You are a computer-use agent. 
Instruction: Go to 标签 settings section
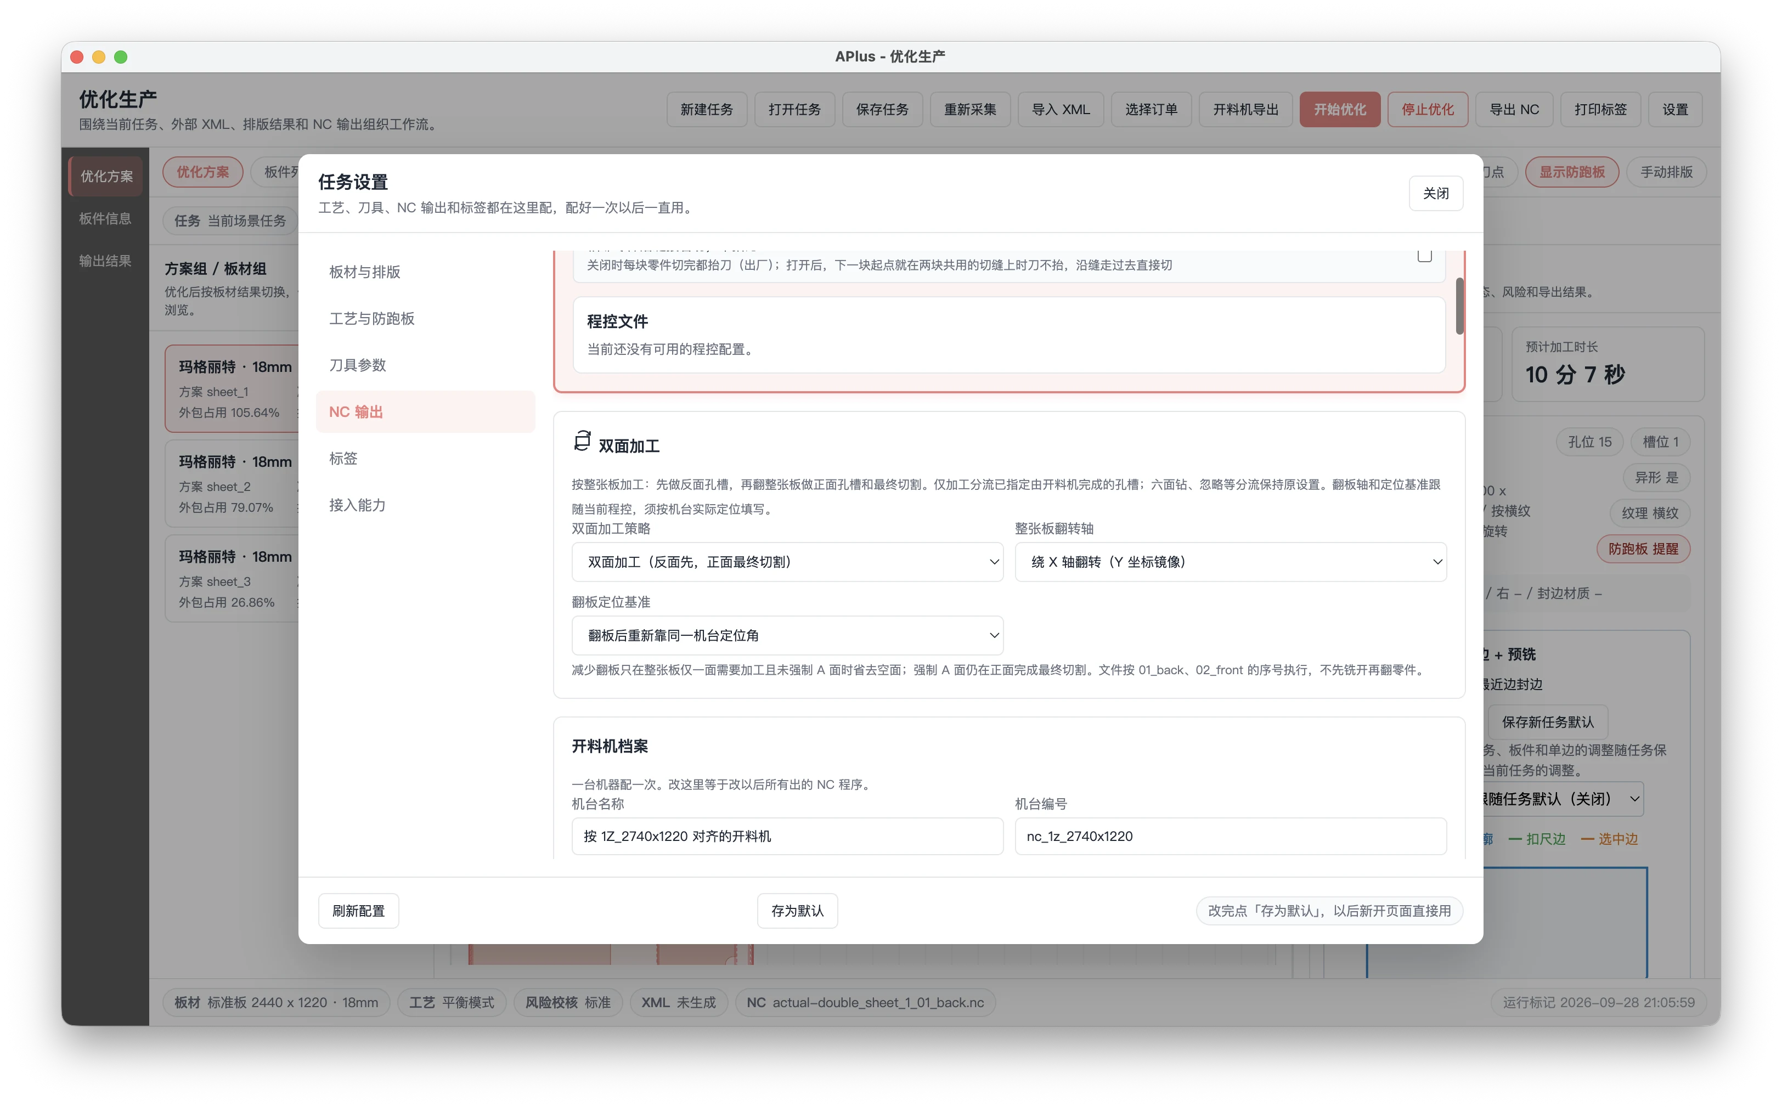425,458
